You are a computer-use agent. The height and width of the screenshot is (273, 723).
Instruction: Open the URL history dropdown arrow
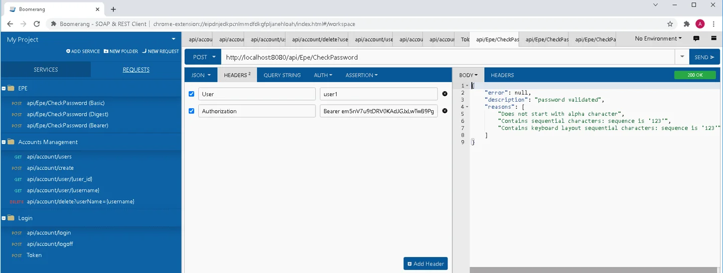682,57
